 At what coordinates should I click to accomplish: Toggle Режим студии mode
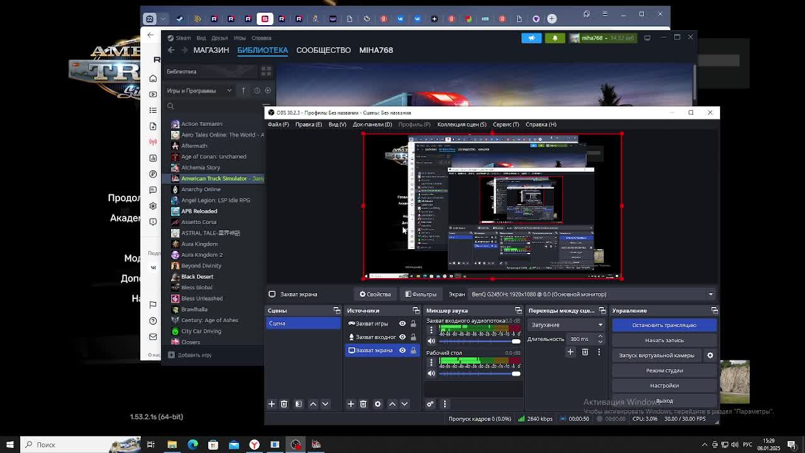click(x=664, y=371)
